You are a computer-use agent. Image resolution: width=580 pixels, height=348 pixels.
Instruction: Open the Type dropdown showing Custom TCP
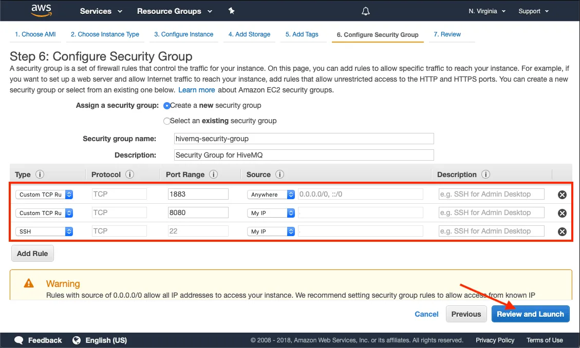coord(44,195)
